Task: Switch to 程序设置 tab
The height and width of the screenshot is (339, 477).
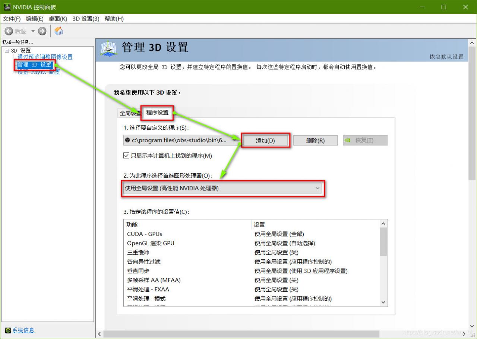Action: [x=157, y=113]
